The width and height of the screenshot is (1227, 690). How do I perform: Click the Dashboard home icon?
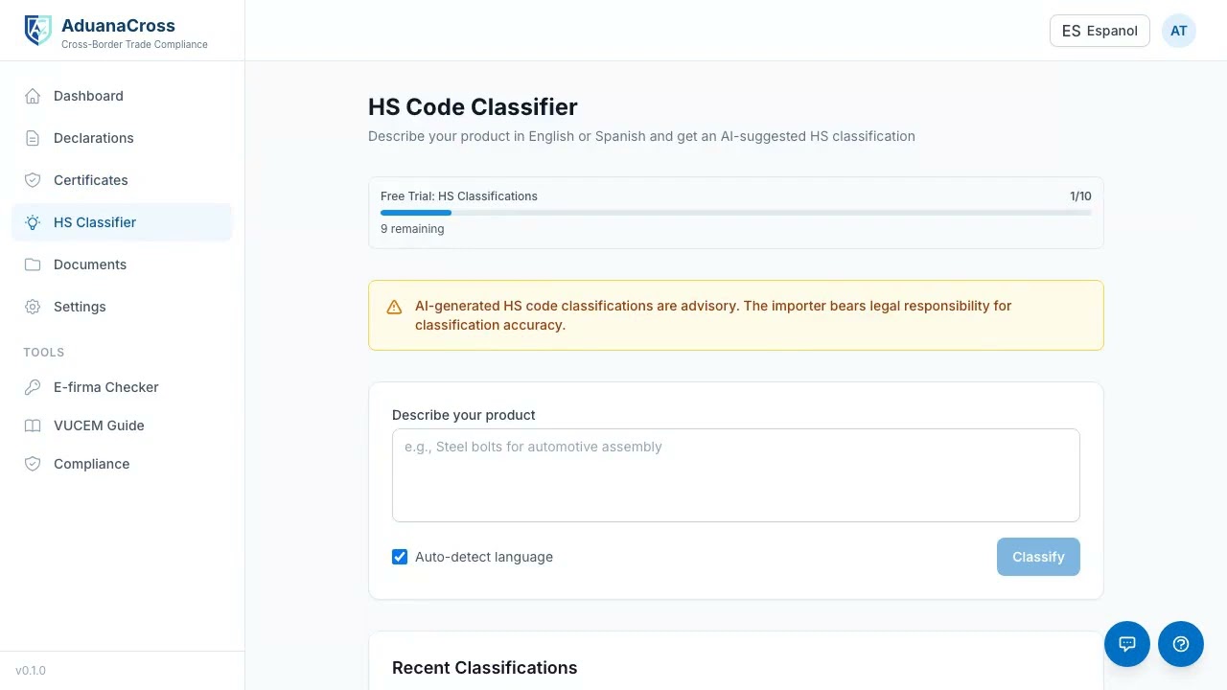click(33, 96)
